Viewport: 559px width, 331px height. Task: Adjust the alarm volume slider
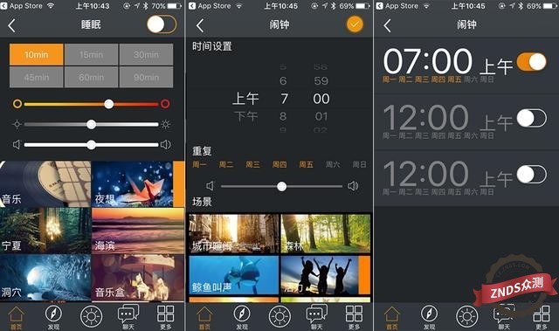click(281, 186)
